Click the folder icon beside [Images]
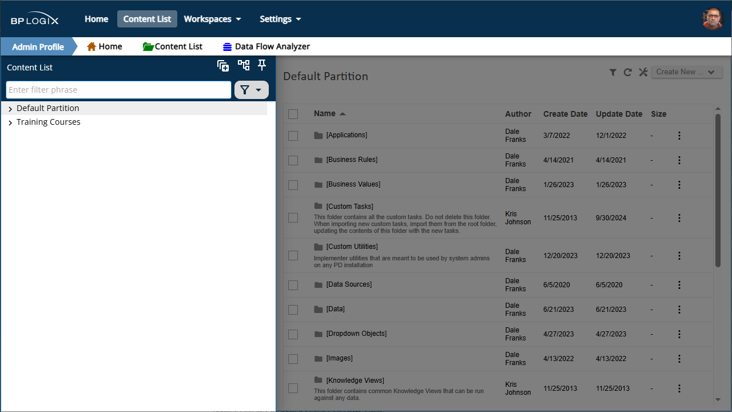732x412 pixels. coord(319,359)
